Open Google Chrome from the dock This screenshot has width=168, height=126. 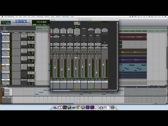78,107
